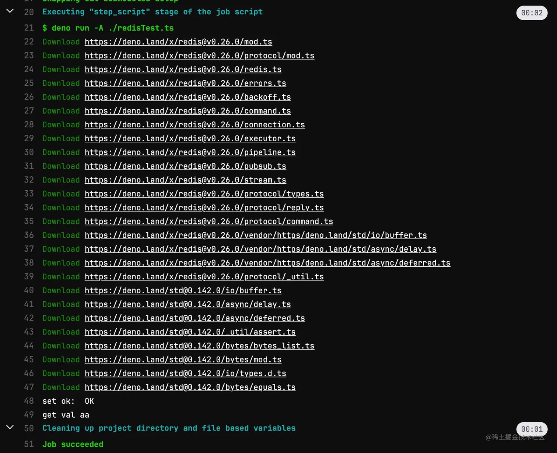
Task: Click line number 48
Action: point(29,401)
